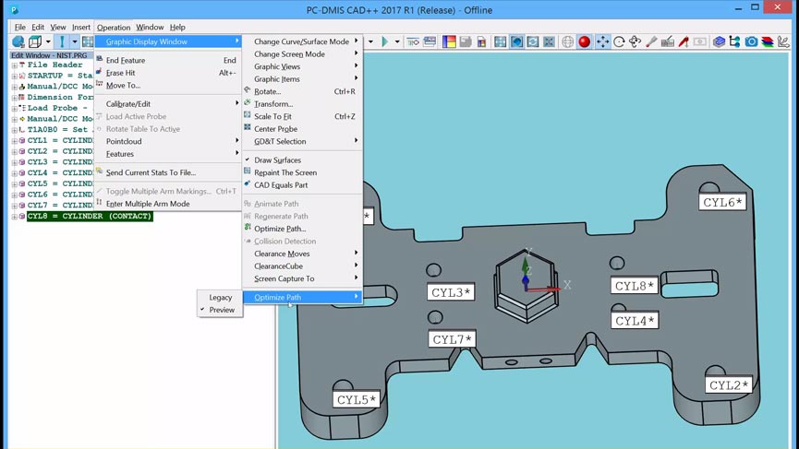Click Repaint The Screen entry

pyautogui.click(x=284, y=172)
